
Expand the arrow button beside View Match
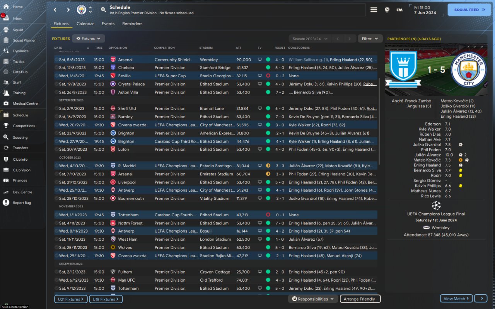pyautogui.click(x=481, y=299)
